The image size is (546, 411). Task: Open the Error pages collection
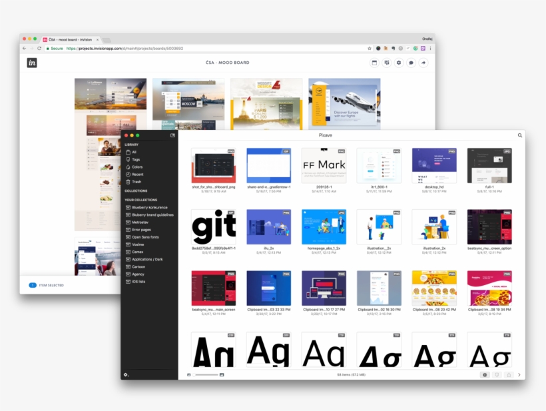click(141, 229)
